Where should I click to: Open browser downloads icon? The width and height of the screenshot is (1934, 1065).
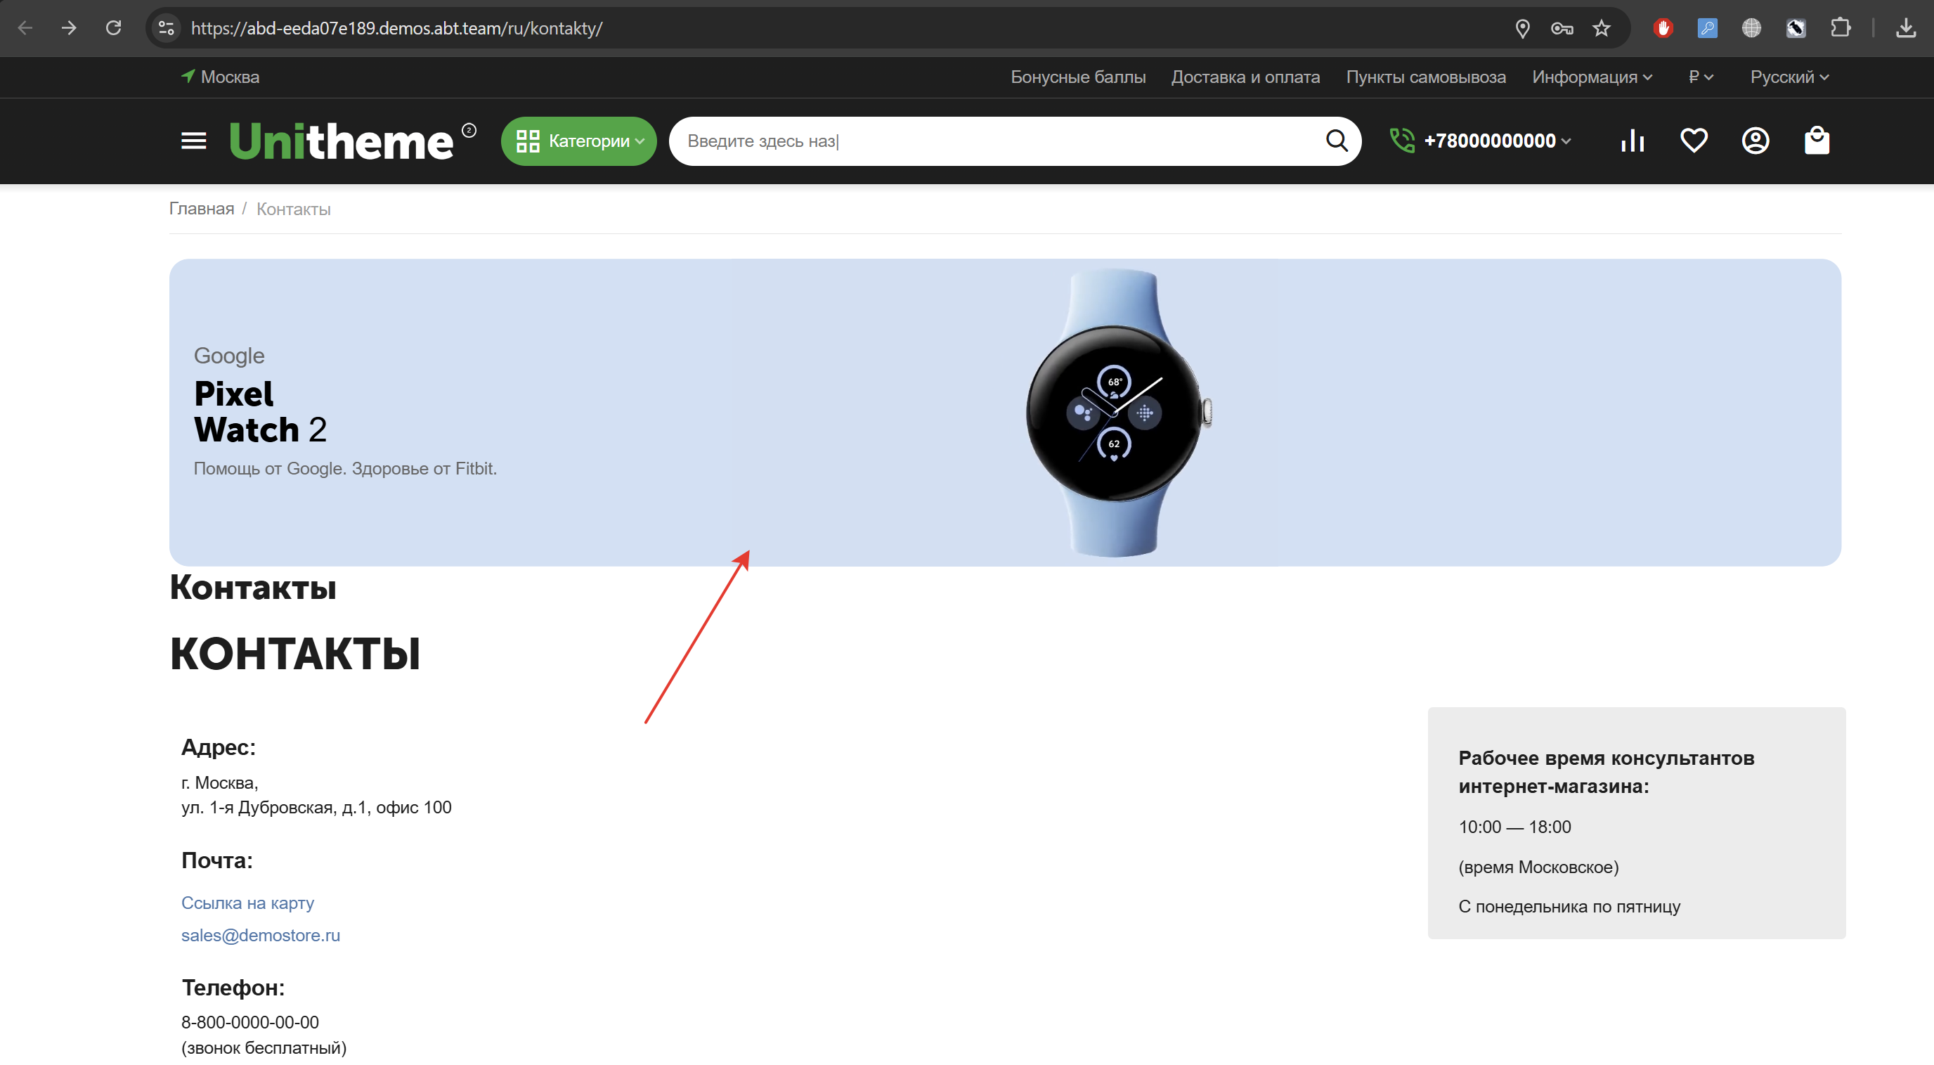coord(1905,29)
